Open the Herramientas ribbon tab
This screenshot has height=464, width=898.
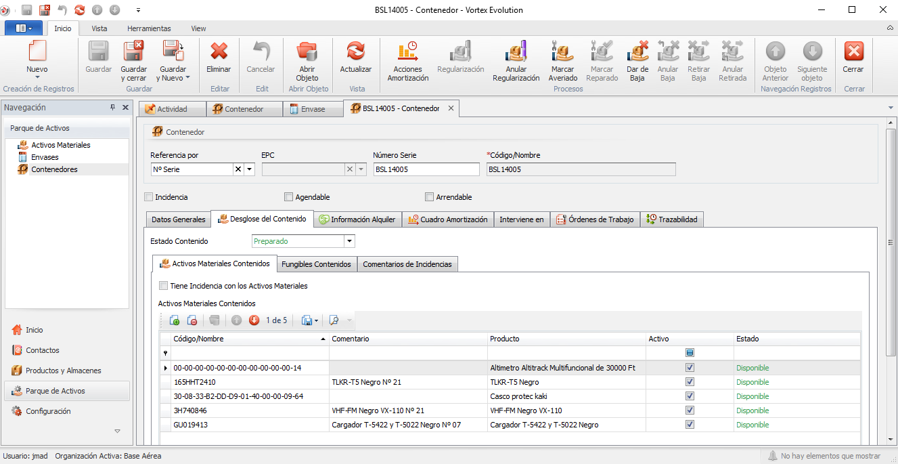click(x=149, y=28)
